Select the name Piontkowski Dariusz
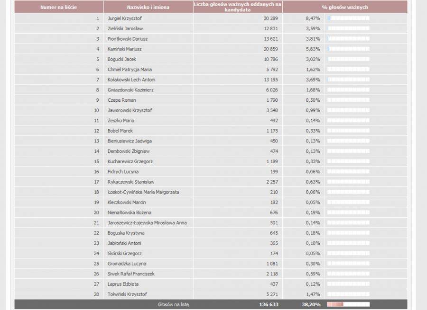427x310 pixels. (x=128, y=39)
